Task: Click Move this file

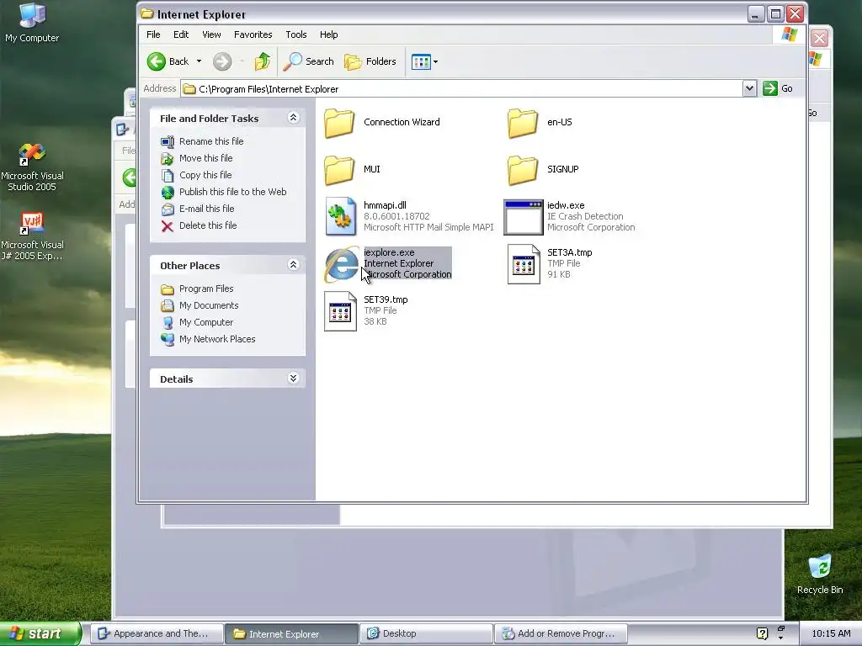Action: 205,158
